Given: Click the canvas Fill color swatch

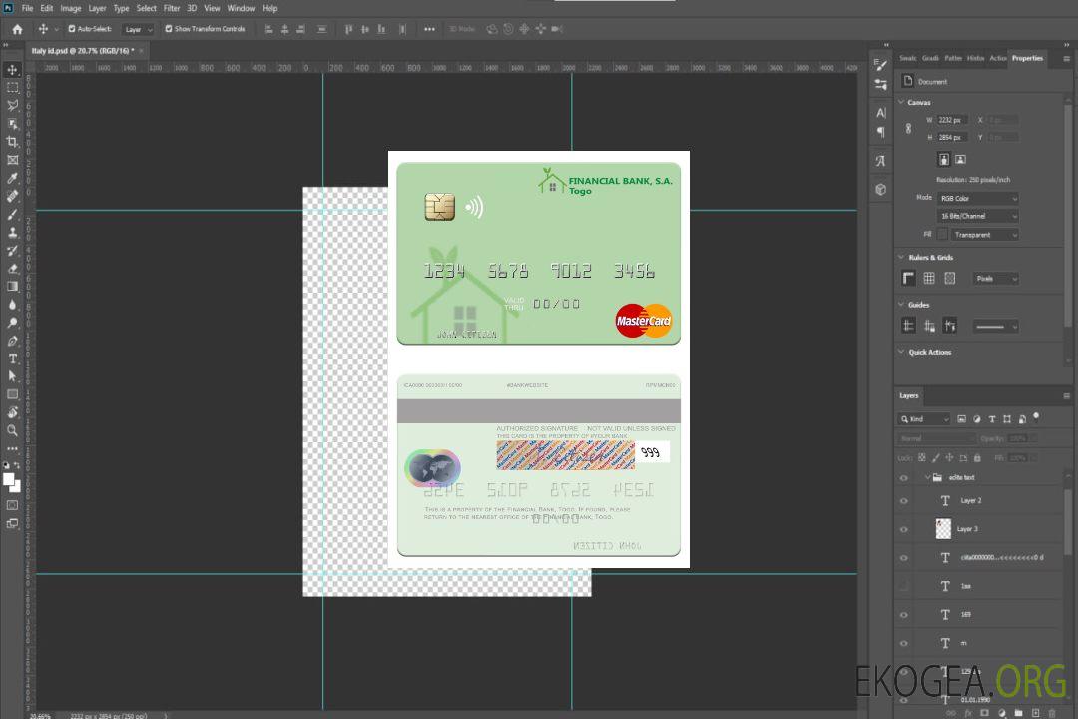Looking at the screenshot, I should (942, 234).
